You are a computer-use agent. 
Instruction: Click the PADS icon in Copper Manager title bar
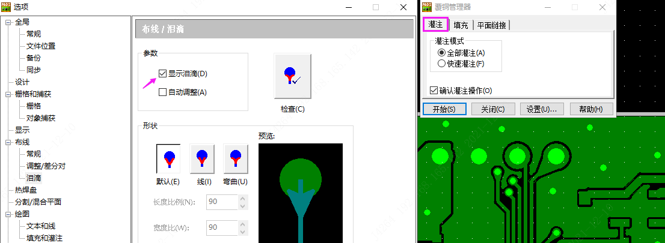(x=426, y=7)
